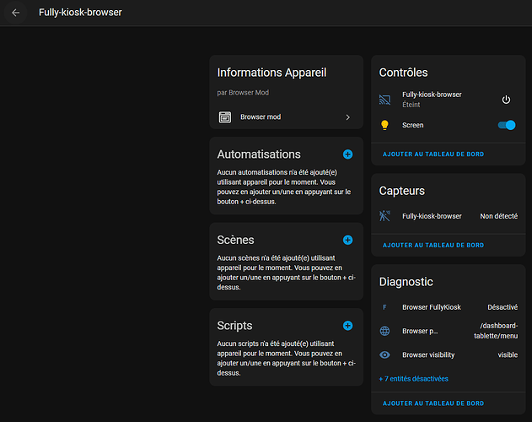Expand the 7 entités désactivées list
Image resolution: width=532 pixels, height=422 pixels.
point(414,379)
